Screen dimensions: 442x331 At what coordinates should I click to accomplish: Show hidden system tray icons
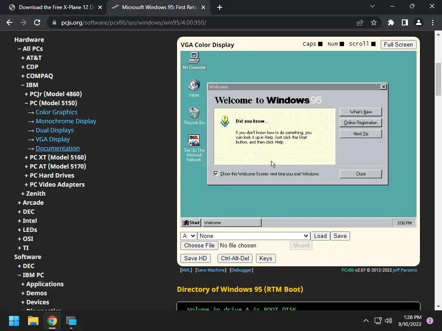pyautogui.click(x=366, y=321)
